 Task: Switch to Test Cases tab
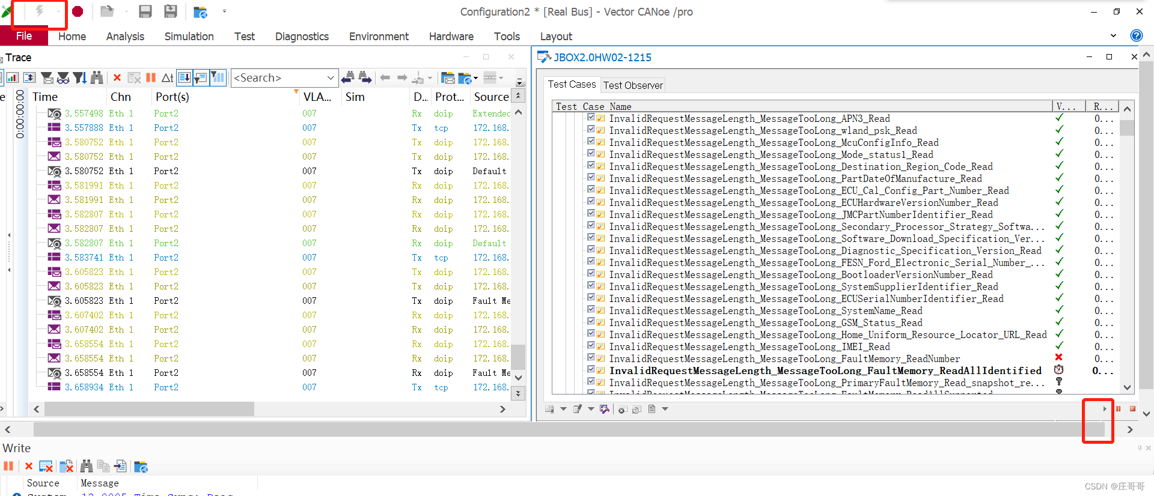pos(572,85)
